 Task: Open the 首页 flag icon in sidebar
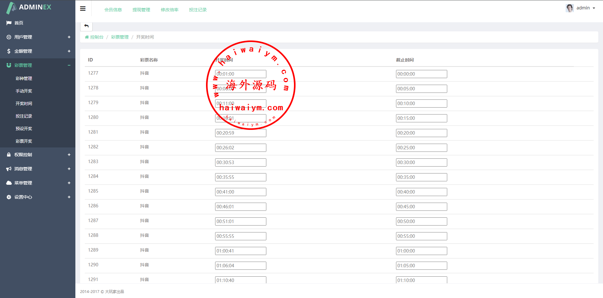(x=9, y=23)
